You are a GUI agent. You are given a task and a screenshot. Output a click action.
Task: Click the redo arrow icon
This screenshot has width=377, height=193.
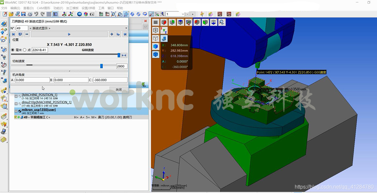[42, 14]
